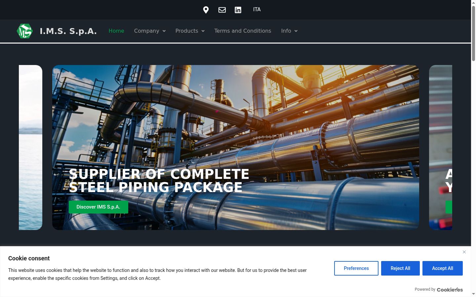This screenshot has width=476, height=297.
Task: Click the Cookie consent heading
Action: 29,258
